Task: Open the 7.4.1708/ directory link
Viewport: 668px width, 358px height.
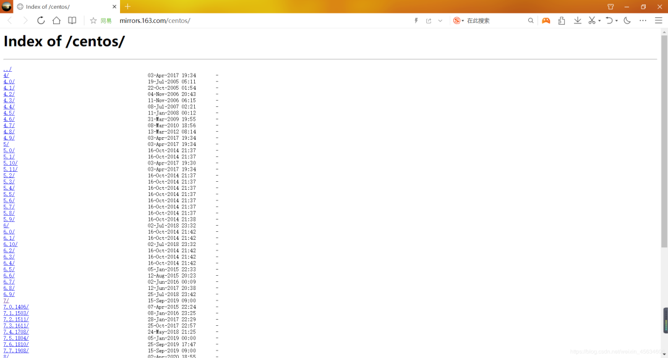Action: [16, 332]
